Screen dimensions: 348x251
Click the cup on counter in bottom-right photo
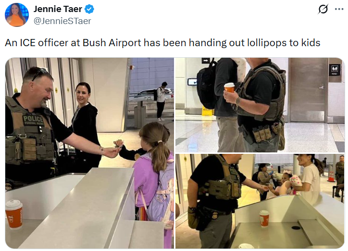(x=264, y=219)
